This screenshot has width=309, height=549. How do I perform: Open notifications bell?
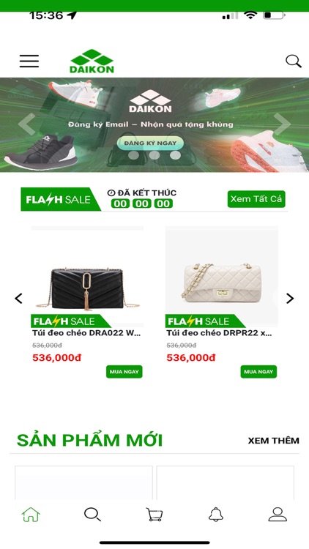click(x=216, y=515)
